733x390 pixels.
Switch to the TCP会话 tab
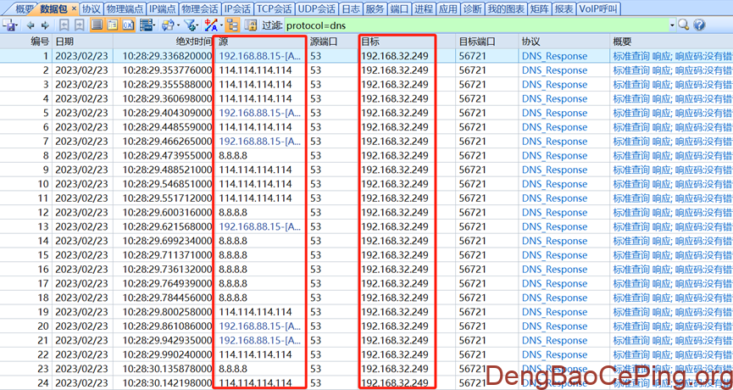[x=275, y=8]
